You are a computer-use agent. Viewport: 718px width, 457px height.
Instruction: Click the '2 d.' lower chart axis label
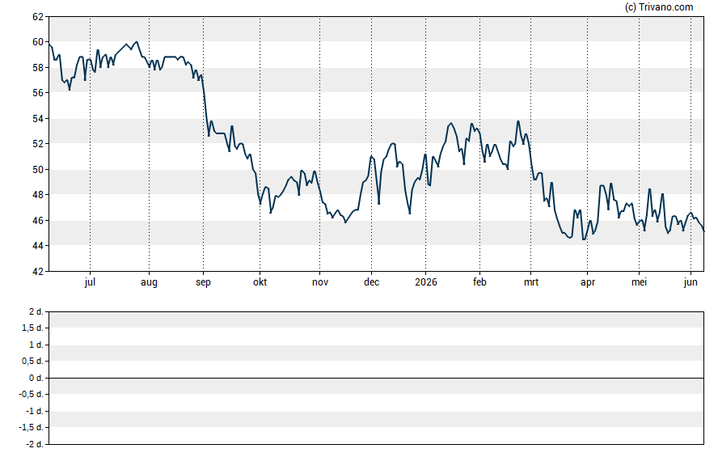[x=36, y=312]
